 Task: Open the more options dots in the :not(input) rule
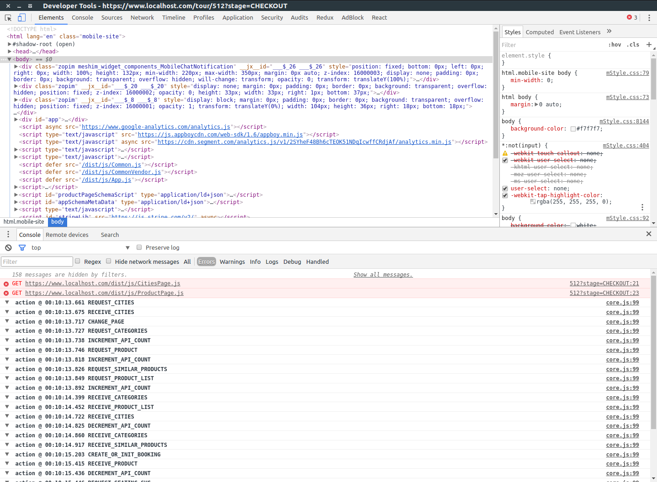642,207
